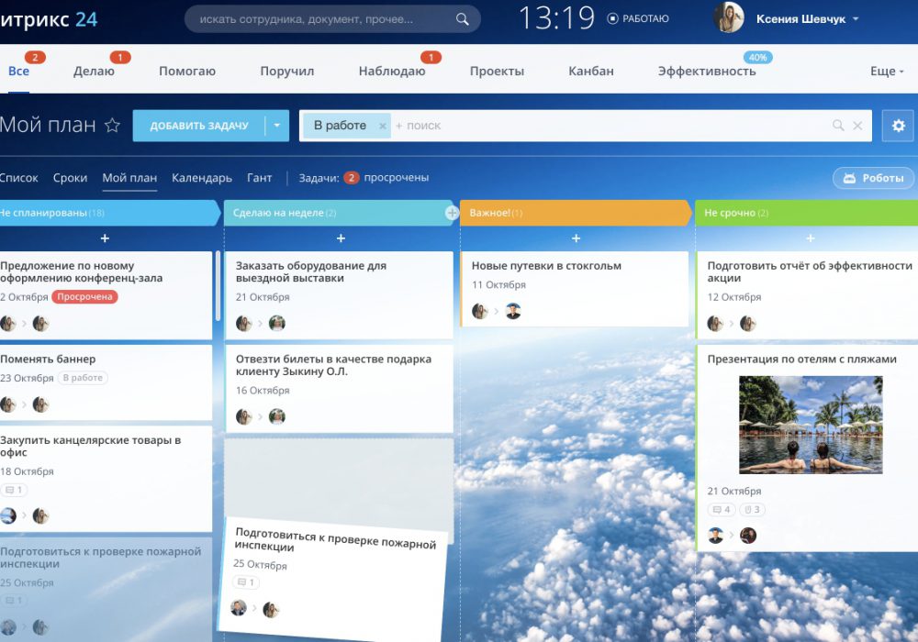Expand the Еще menu
This screenshot has width=918, height=642.
pyautogui.click(x=887, y=72)
